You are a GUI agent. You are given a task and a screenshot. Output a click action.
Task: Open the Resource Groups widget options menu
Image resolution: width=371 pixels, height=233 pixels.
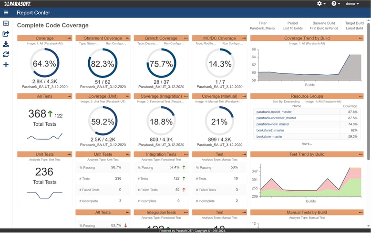pos(361,96)
